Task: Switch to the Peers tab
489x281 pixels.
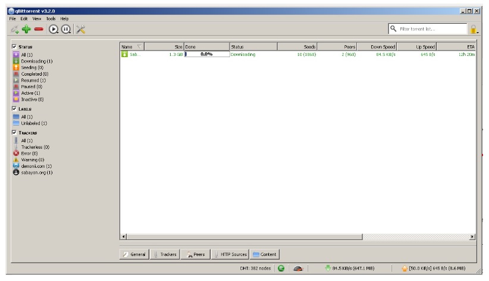Action: [196, 254]
